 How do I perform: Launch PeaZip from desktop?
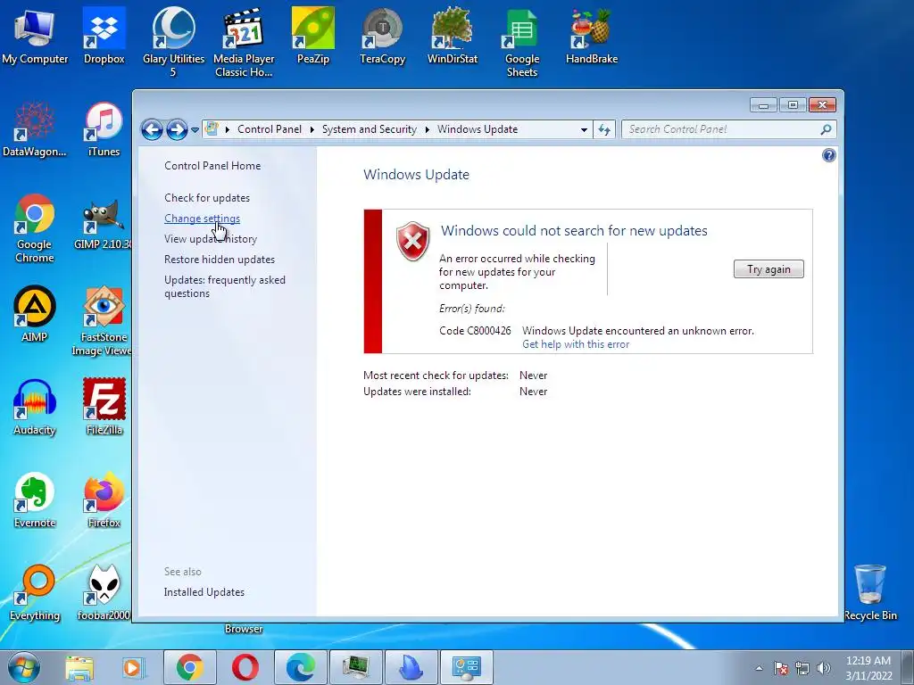click(313, 36)
